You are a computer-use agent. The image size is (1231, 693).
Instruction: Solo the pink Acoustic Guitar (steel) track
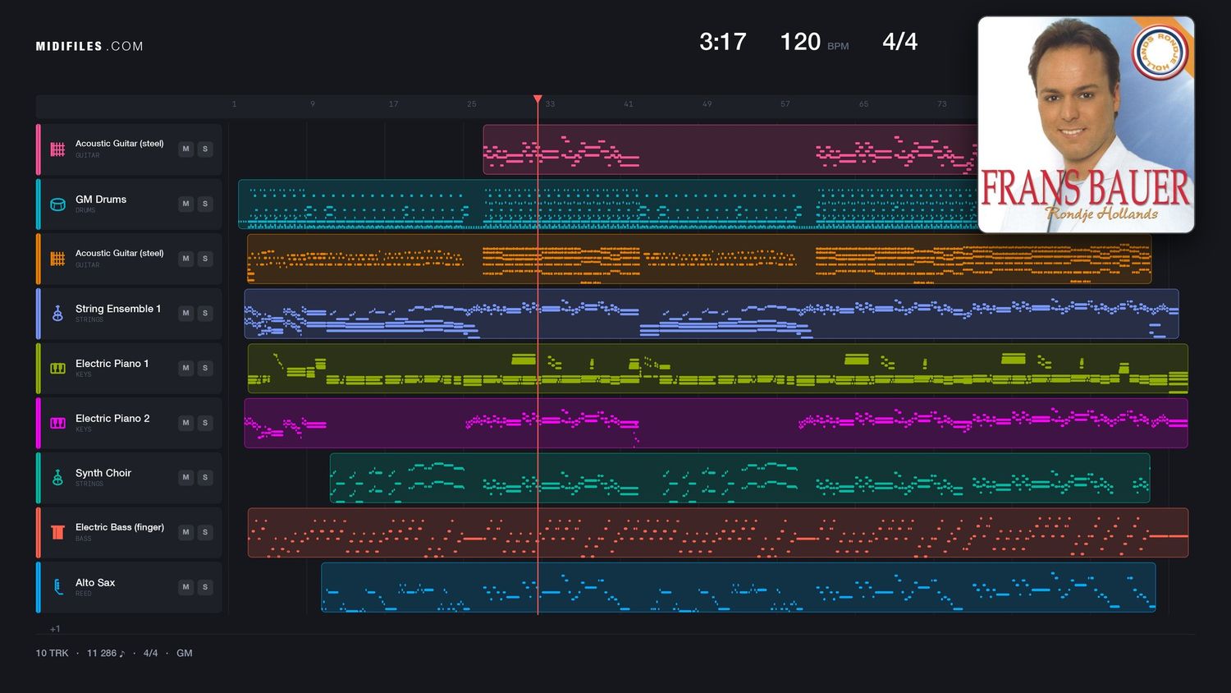click(205, 149)
